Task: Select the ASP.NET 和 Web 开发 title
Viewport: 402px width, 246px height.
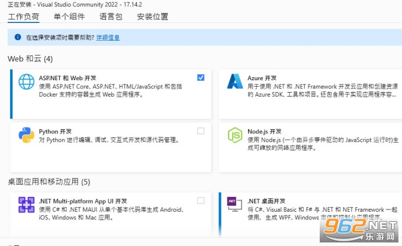Action: pos(67,78)
